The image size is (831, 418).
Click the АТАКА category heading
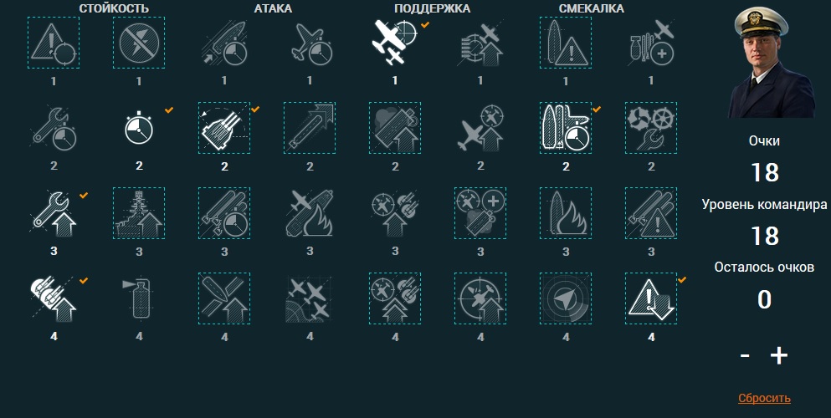pos(273,9)
